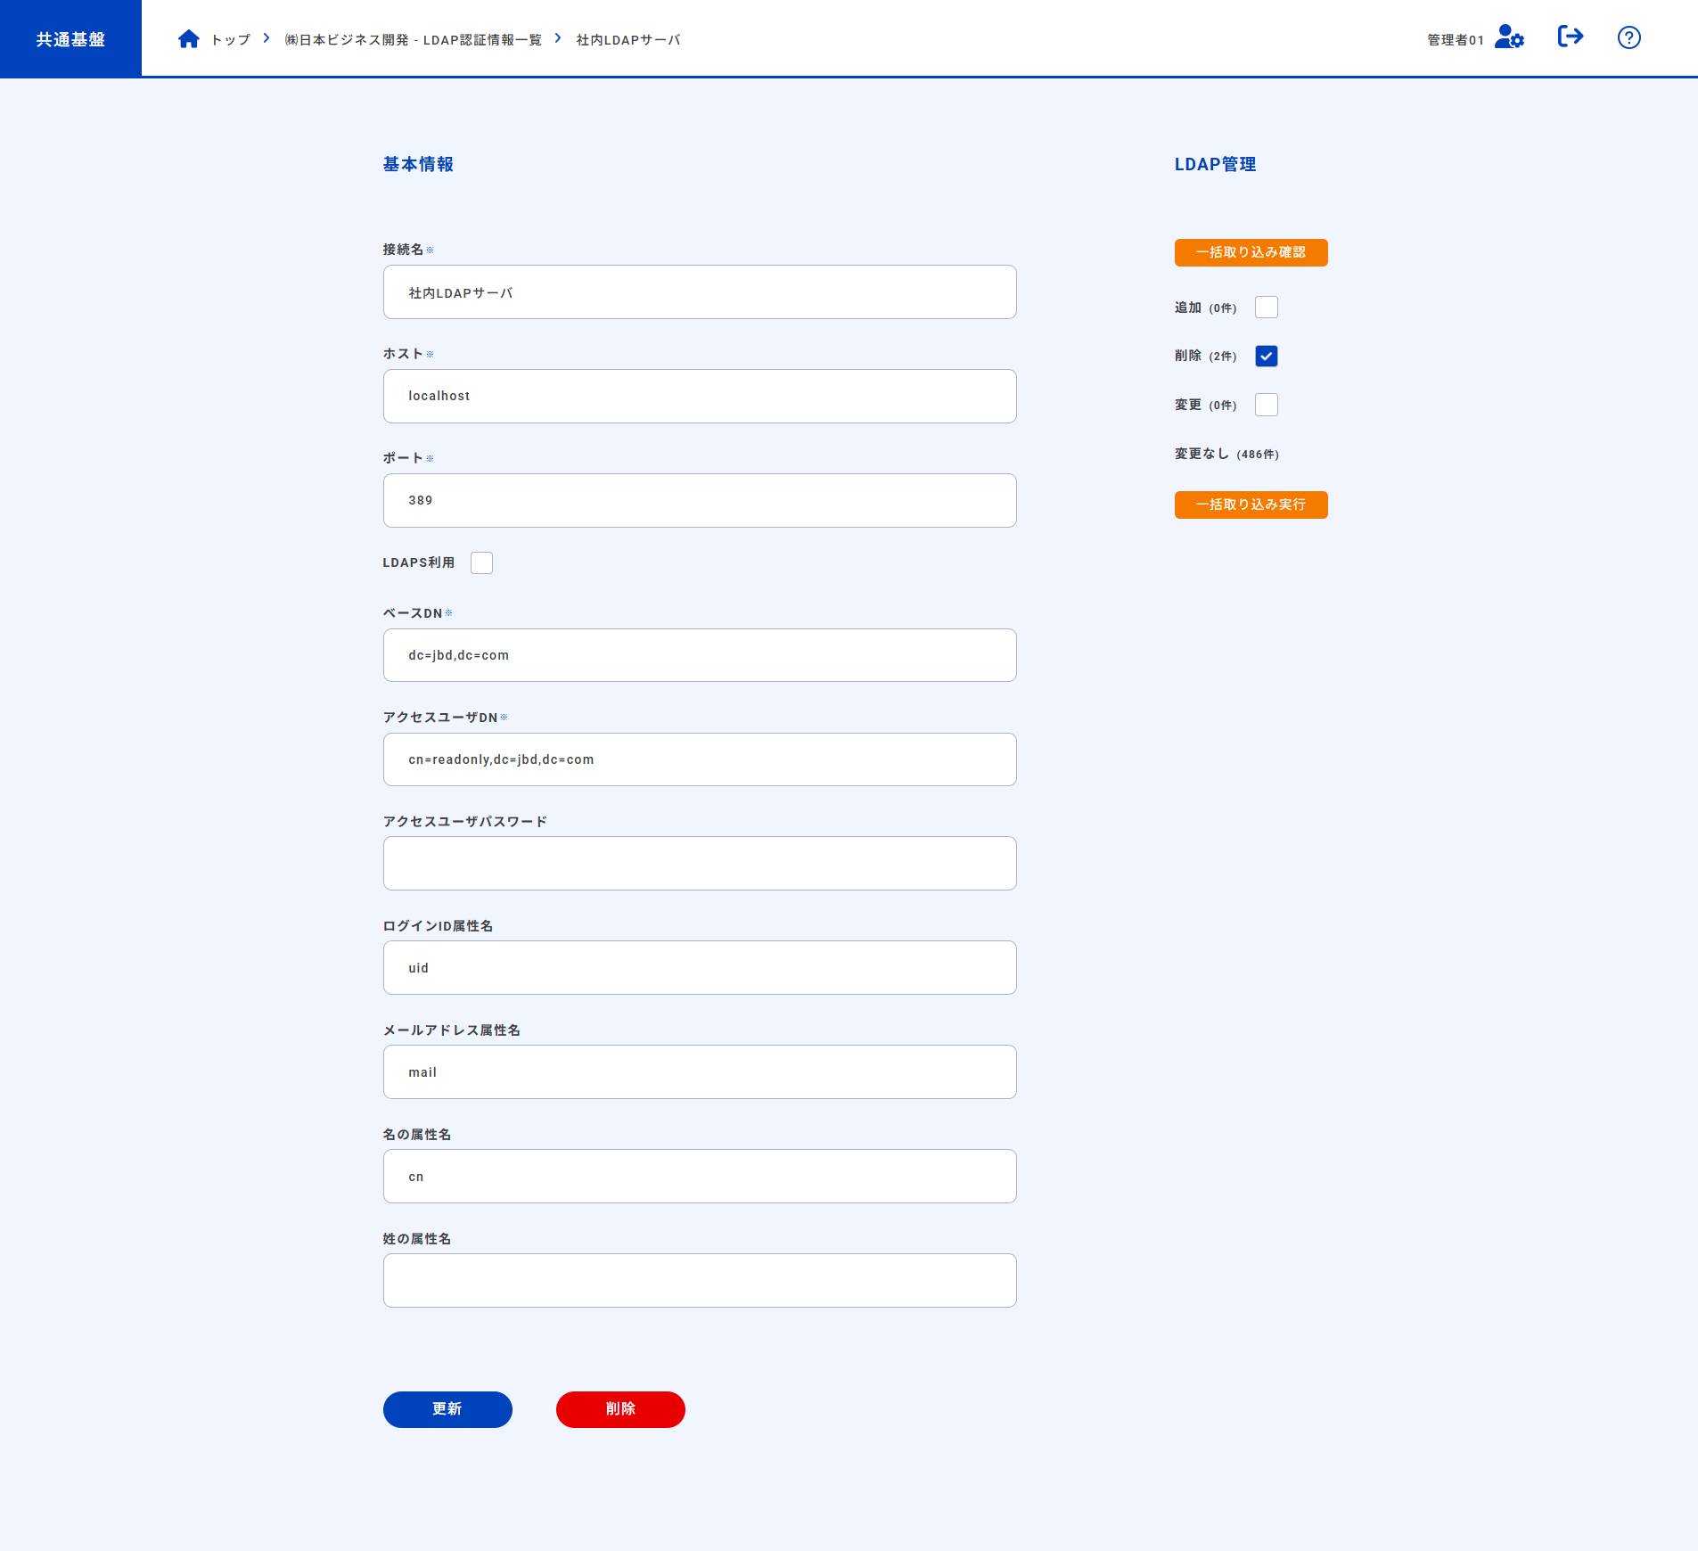Focus the 接続名 input field
Viewport: 1698px width, 1551px height.
[700, 292]
